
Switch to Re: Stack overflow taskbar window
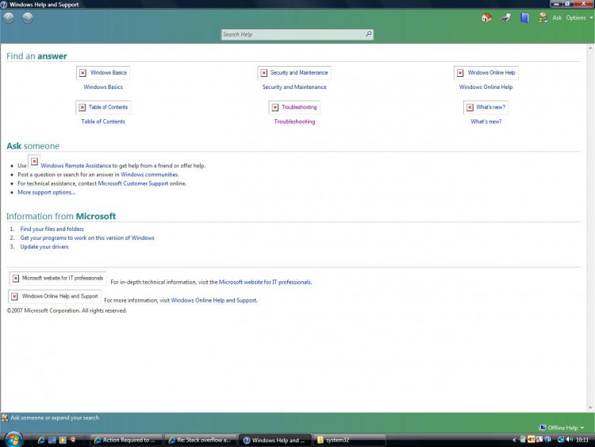tap(201, 440)
